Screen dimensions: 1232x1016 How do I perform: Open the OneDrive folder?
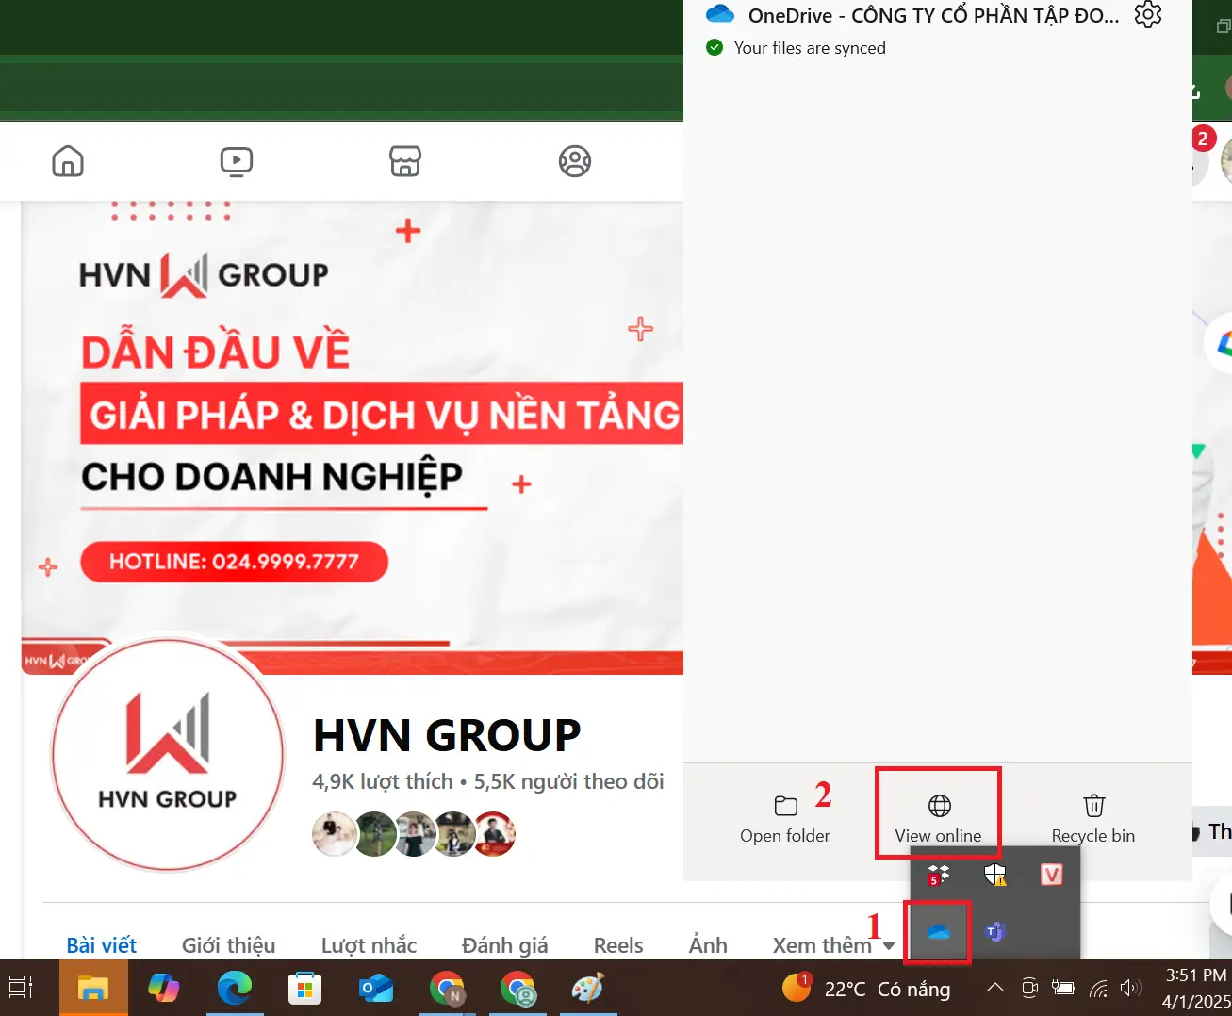pyautogui.click(x=784, y=818)
